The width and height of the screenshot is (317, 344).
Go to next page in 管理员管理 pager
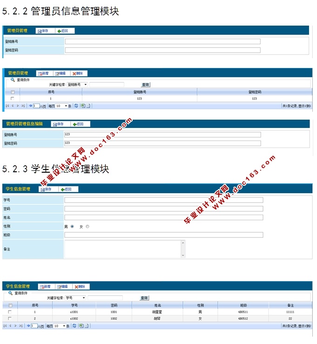click(18, 106)
